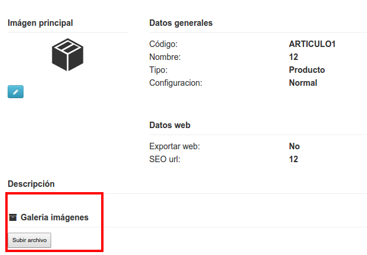The image size is (367, 255).
Task: Select the SEO url value 12
Action: point(293,159)
